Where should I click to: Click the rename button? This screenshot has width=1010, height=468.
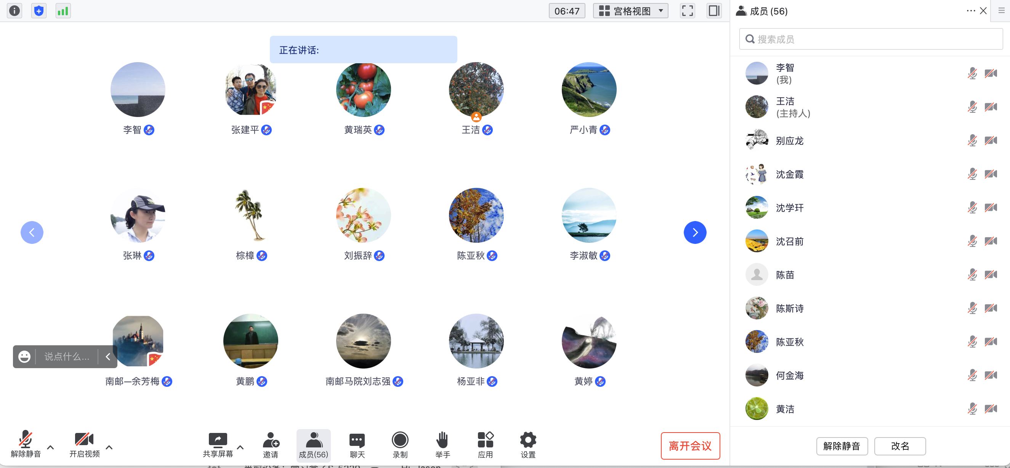[899, 446]
